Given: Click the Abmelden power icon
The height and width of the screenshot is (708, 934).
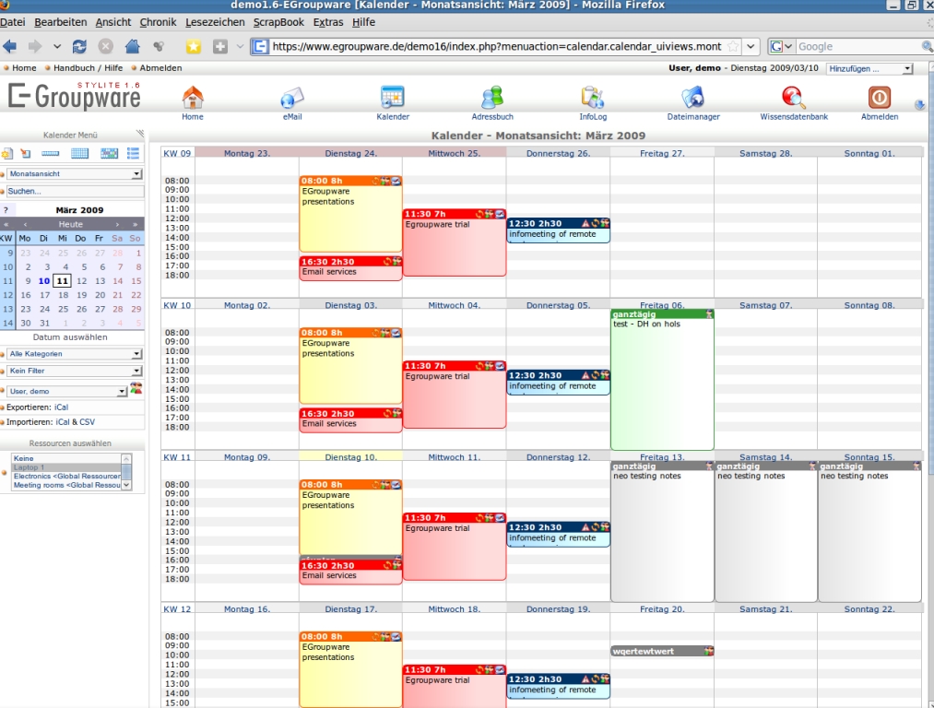Looking at the screenshot, I should point(880,97).
